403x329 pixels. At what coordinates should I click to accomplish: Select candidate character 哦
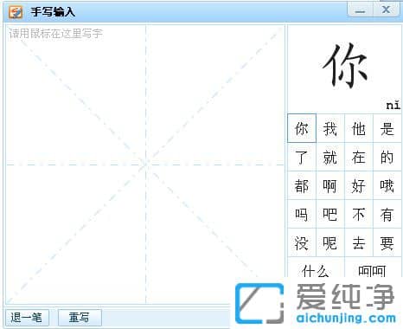[387, 185]
